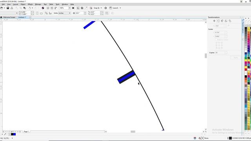Click the page width stepper arrows
The height and width of the screenshot is (141, 251).
coord(32,12)
